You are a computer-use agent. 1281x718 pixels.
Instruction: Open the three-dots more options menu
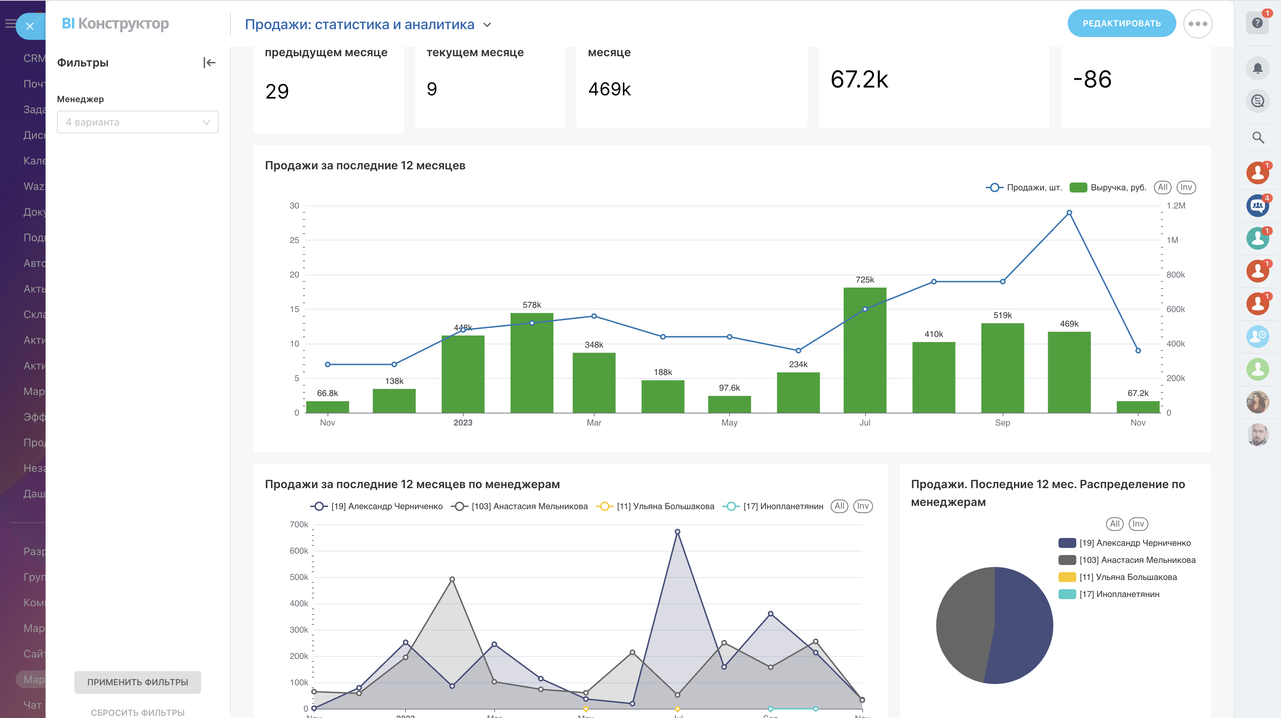1197,24
